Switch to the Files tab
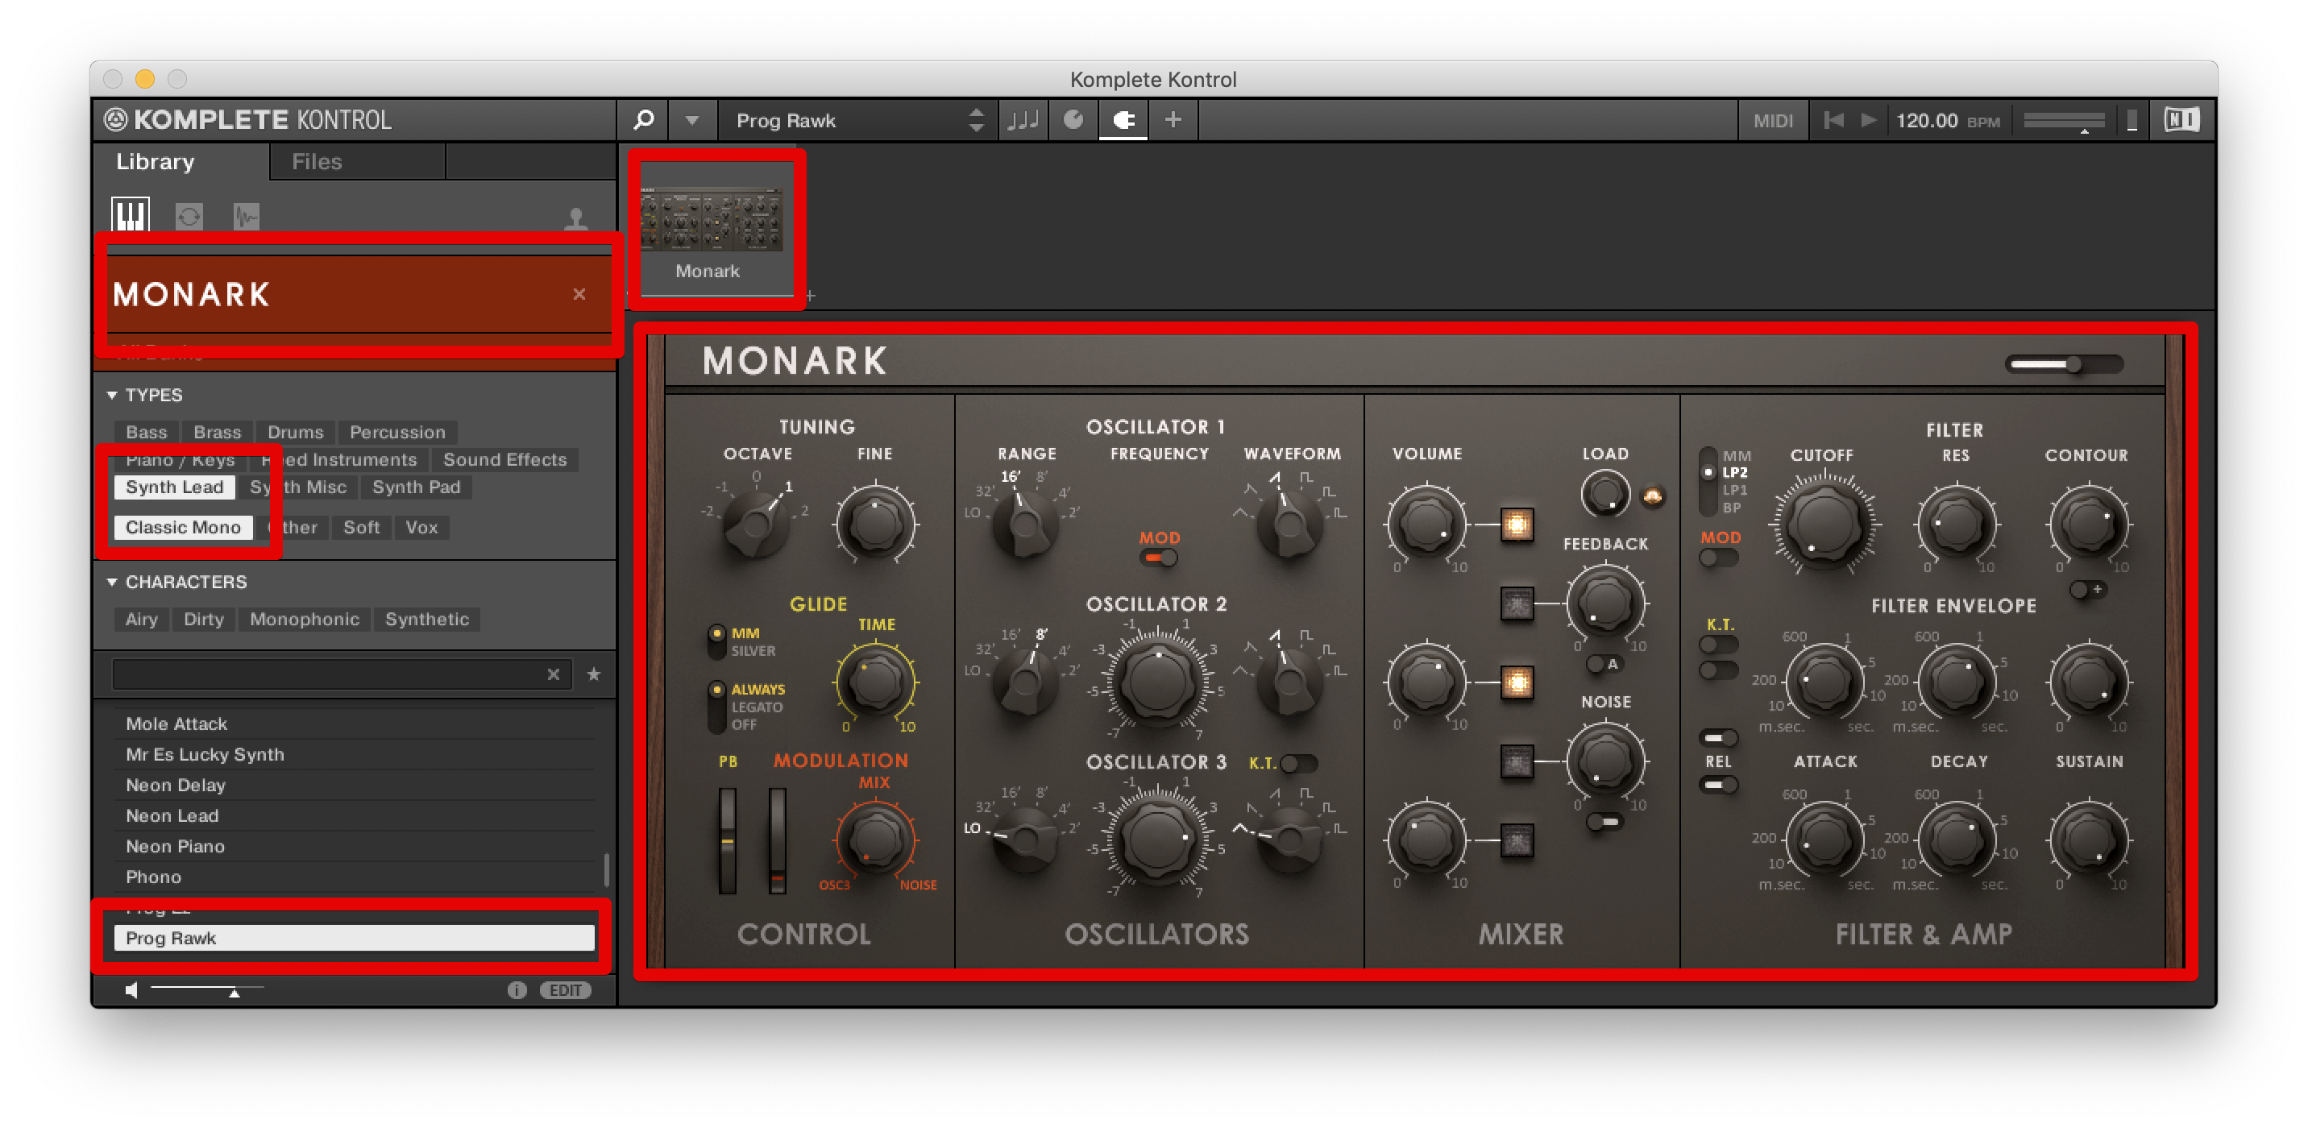 coord(316,162)
